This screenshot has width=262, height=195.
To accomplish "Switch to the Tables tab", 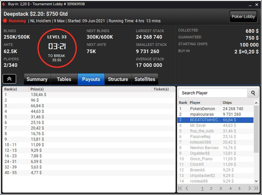I will click(x=64, y=79).
